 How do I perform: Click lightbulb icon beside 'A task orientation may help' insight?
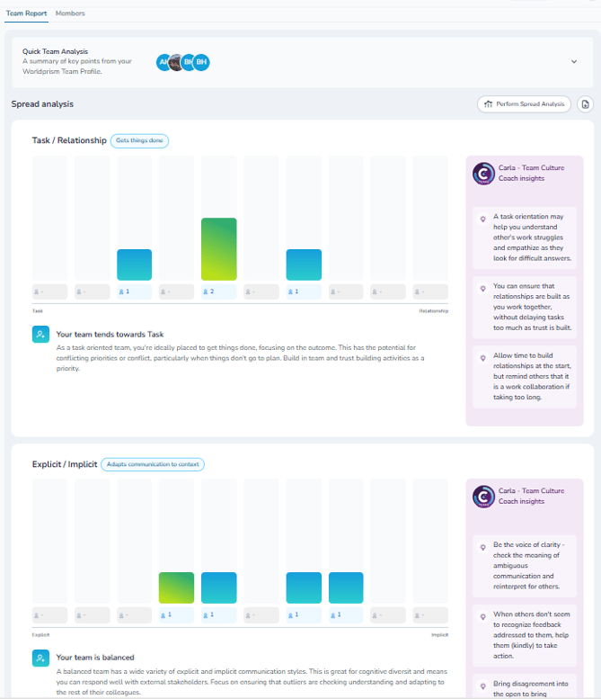(x=482, y=219)
